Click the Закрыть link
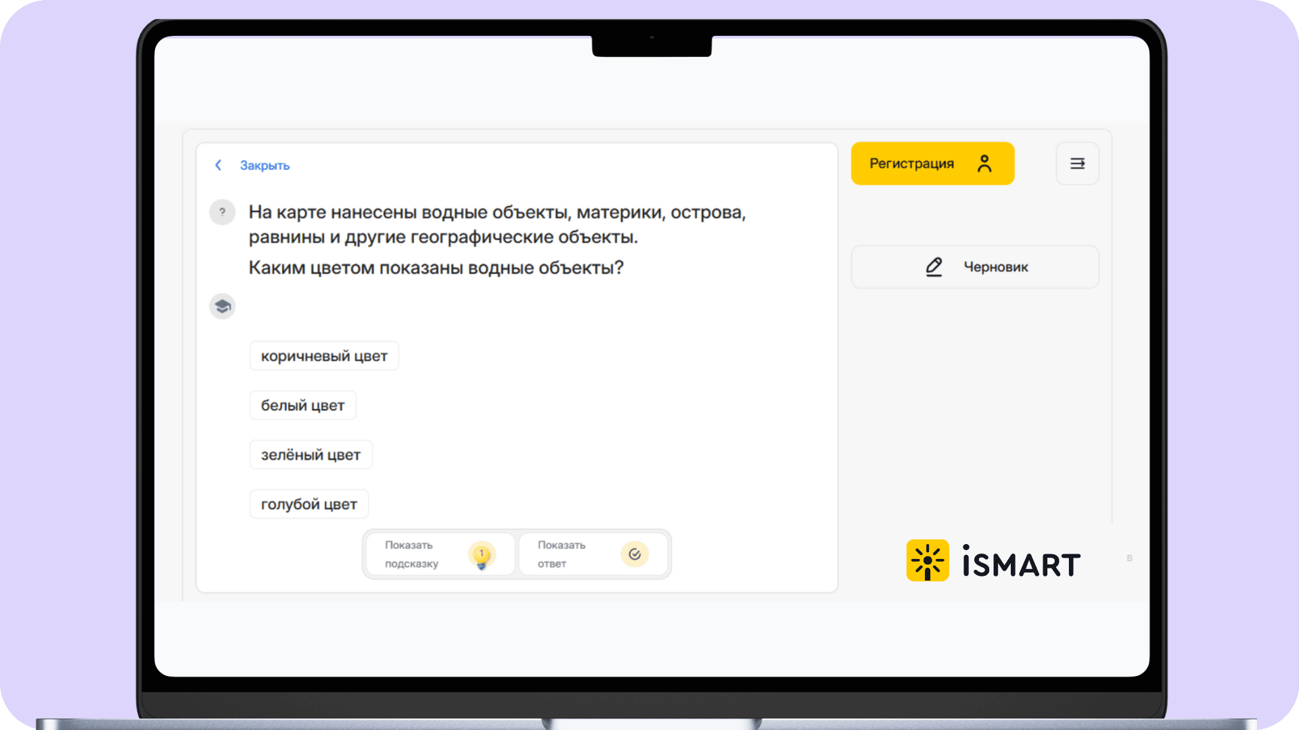This screenshot has height=730, width=1299. click(x=265, y=166)
